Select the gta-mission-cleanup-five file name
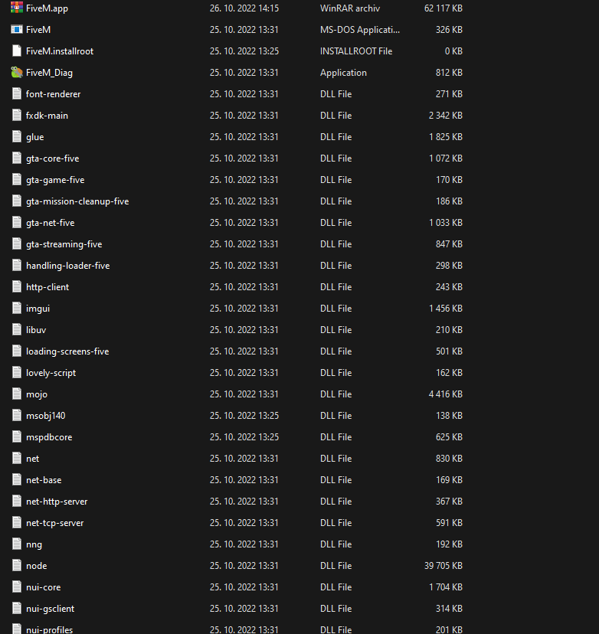This screenshot has height=634, width=599. [77, 201]
